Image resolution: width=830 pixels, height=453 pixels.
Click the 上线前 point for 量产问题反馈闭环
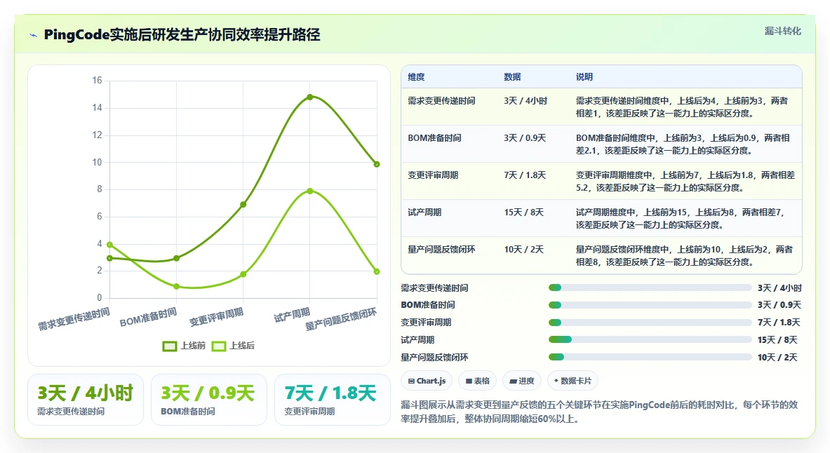tap(377, 164)
